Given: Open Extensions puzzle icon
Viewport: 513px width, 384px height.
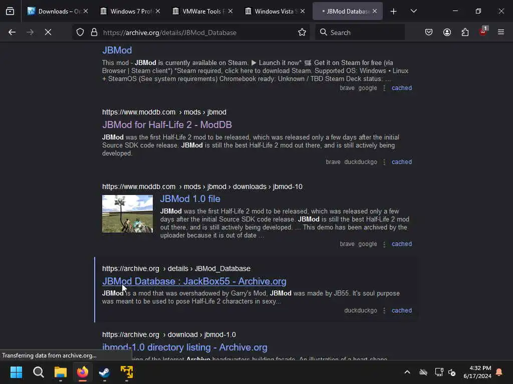Looking at the screenshot, I should pyautogui.click(x=465, y=32).
